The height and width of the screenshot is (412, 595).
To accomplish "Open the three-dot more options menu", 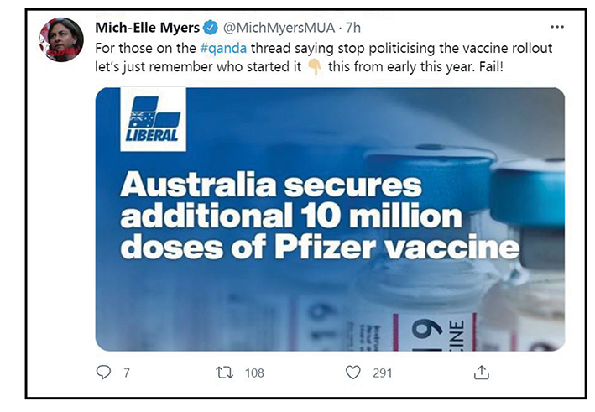I will [x=557, y=27].
